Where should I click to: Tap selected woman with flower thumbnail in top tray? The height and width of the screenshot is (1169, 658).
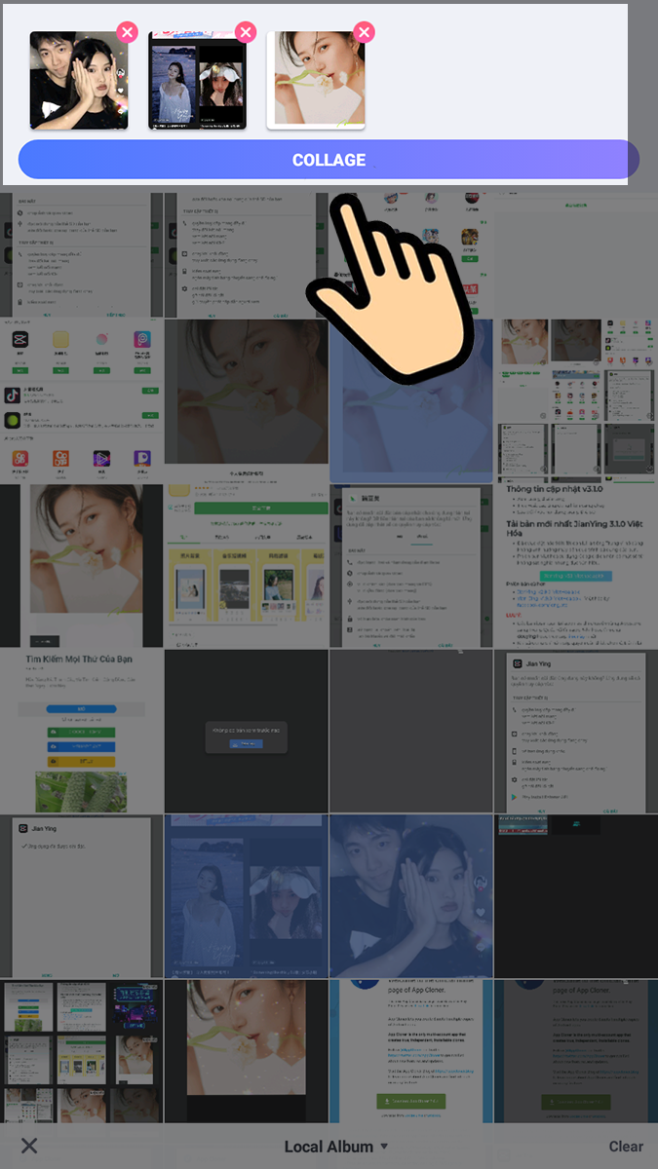[x=316, y=80]
